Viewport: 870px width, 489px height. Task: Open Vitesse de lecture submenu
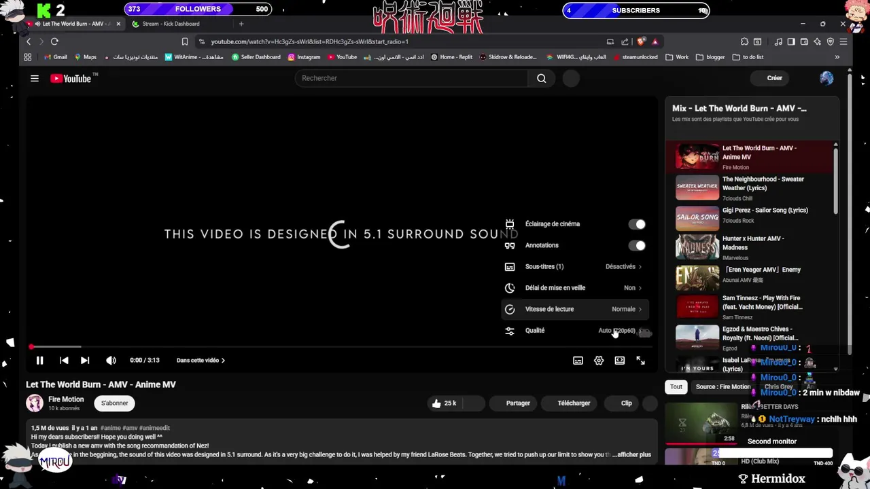pos(575,309)
